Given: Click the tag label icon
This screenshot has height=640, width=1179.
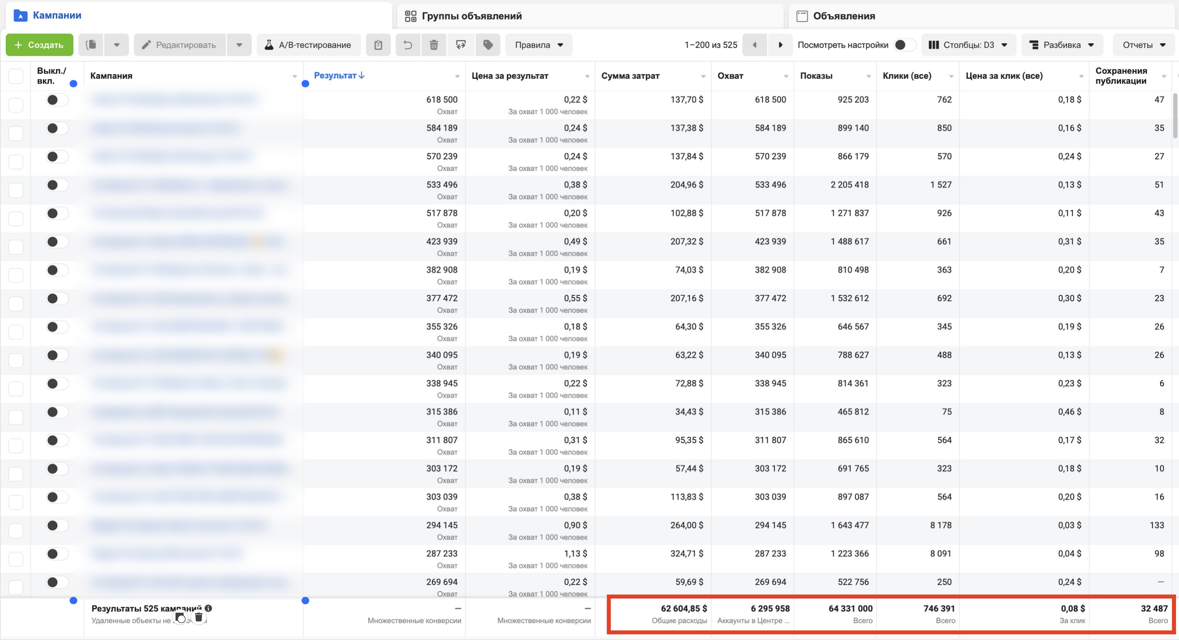Looking at the screenshot, I should click(488, 45).
